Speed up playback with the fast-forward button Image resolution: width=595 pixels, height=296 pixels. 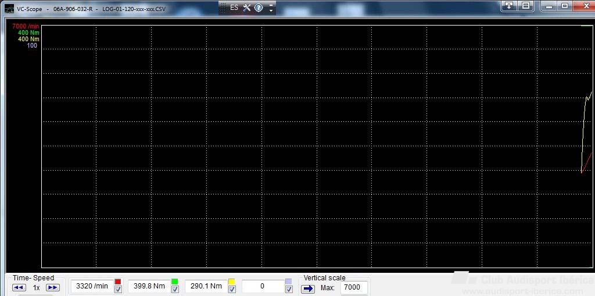pos(53,288)
